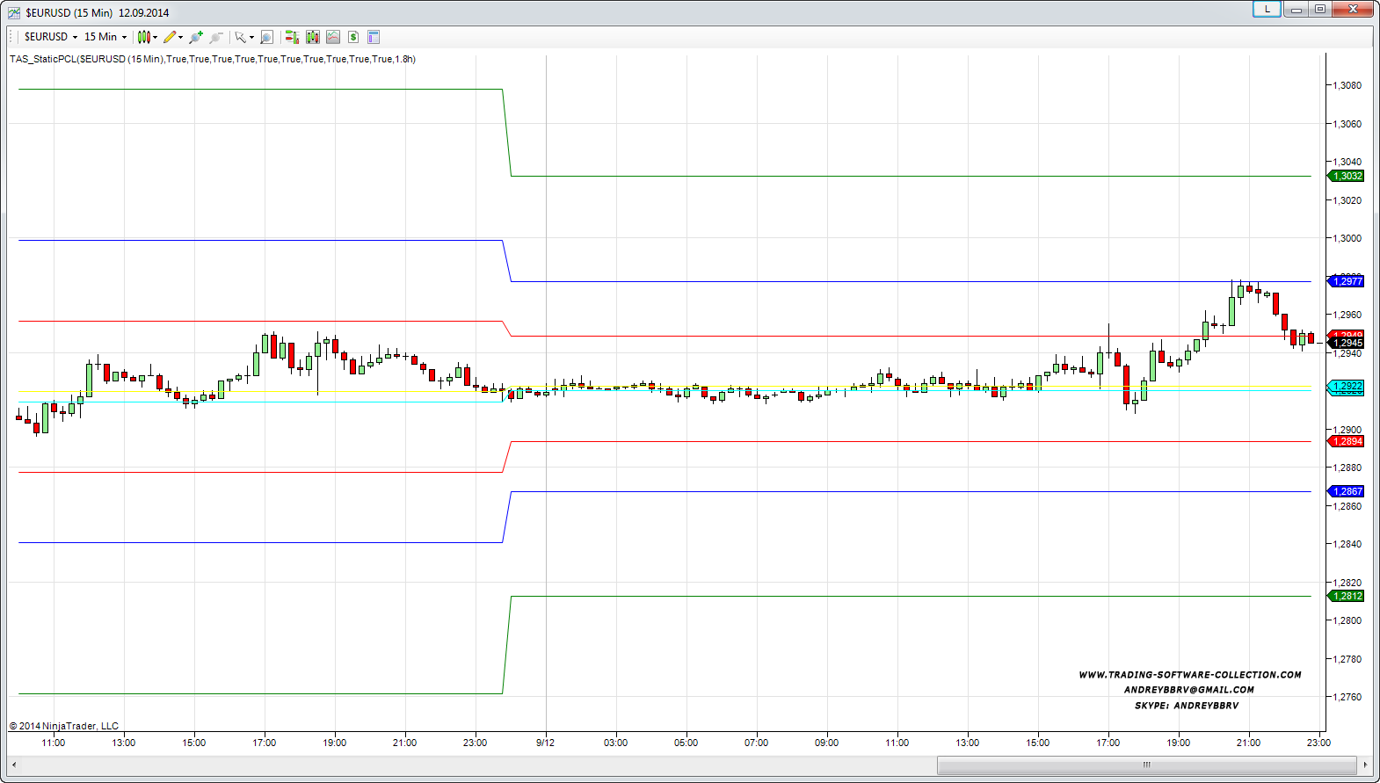Click the zoom out magnifier icon
The width and height of the screenshot is (1380, 783).
[216, 37]
